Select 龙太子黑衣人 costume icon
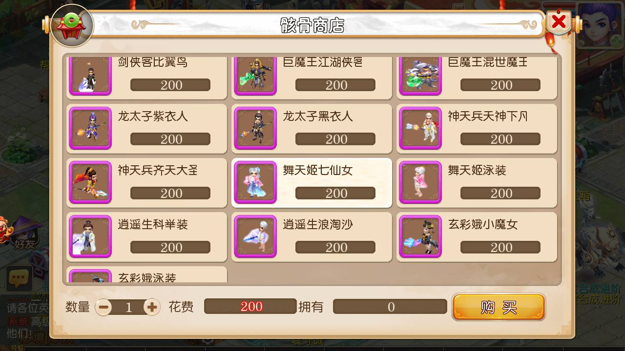This screenshot has width=625, height=351. coord(255,128)
